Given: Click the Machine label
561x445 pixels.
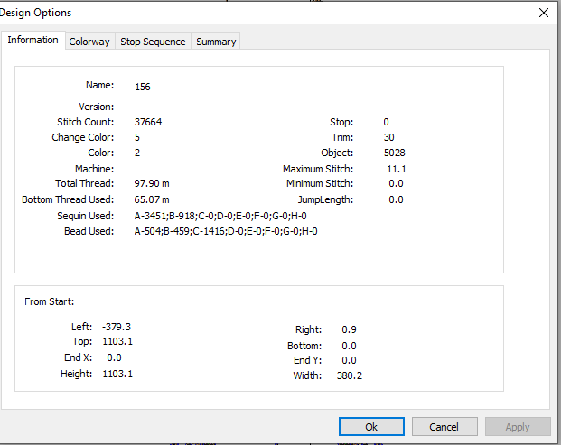Looking at the screenshot, I should coord(95,169).
